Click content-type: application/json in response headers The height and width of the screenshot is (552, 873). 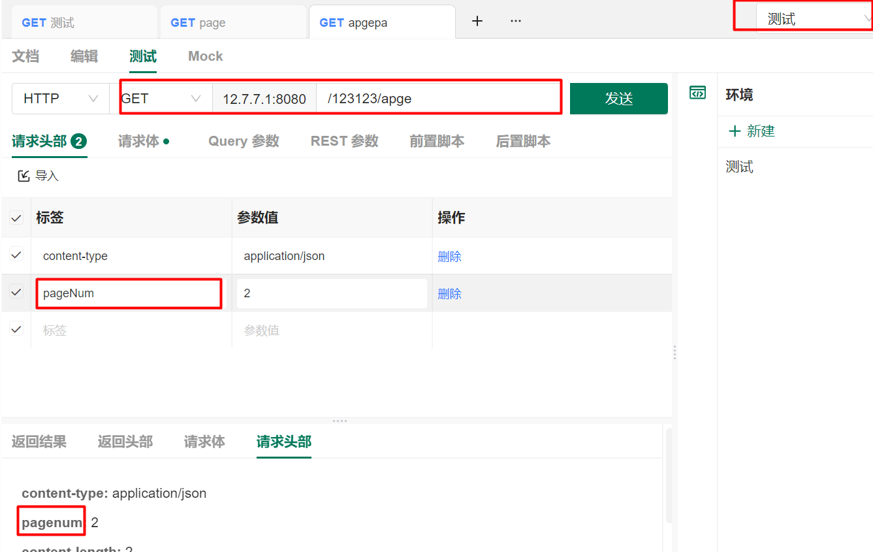pyautogui.click(x=114, y=493)
